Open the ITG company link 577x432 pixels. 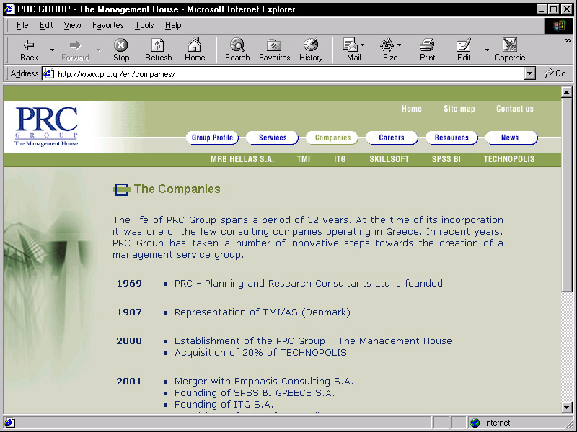pos(340,159)
